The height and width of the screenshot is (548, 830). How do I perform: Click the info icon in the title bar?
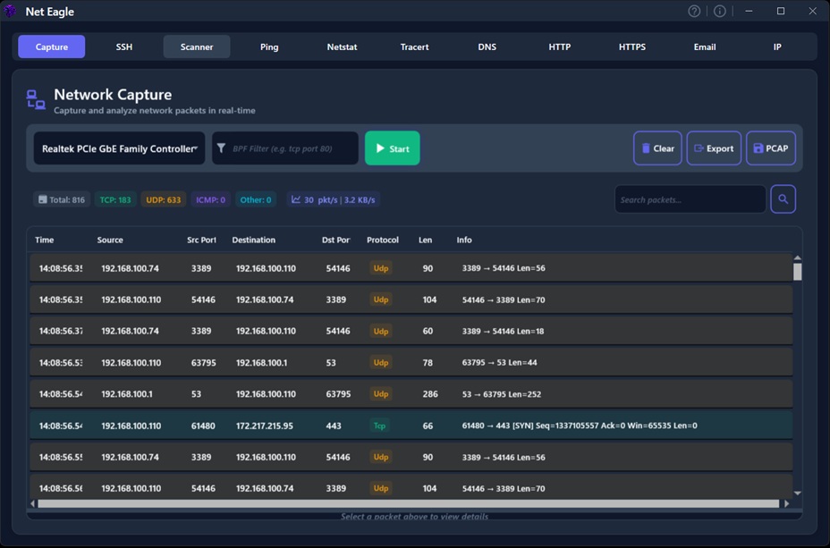pyautogui.click(x=719, y=11)
